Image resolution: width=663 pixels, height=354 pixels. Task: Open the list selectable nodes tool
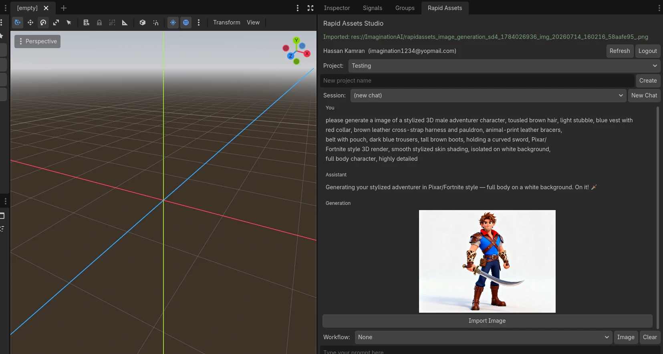(86, 22)
